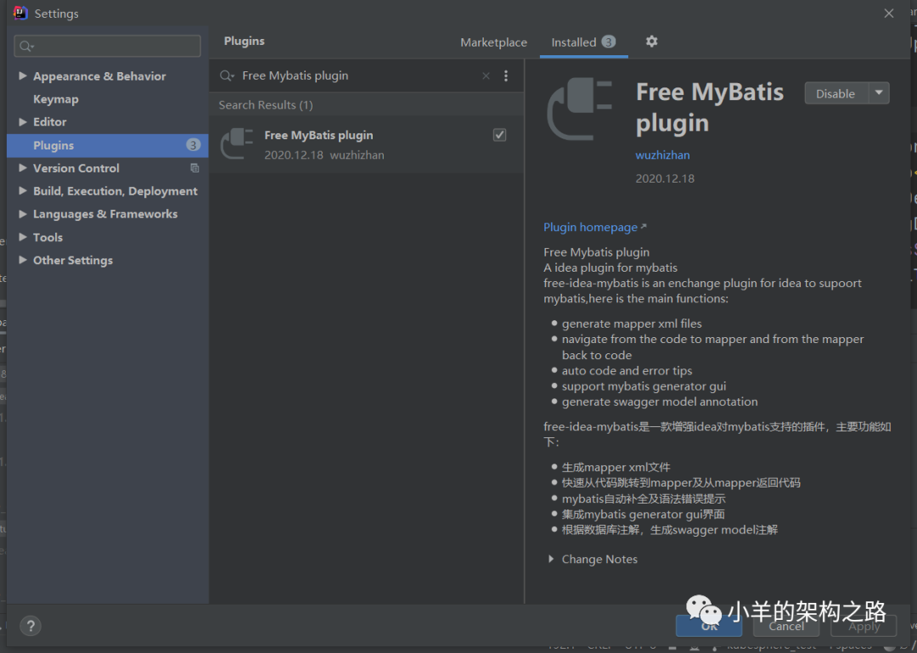Click the Settings window title text
The height and width of the screenshot is (653, 917).
pos(56,14)
